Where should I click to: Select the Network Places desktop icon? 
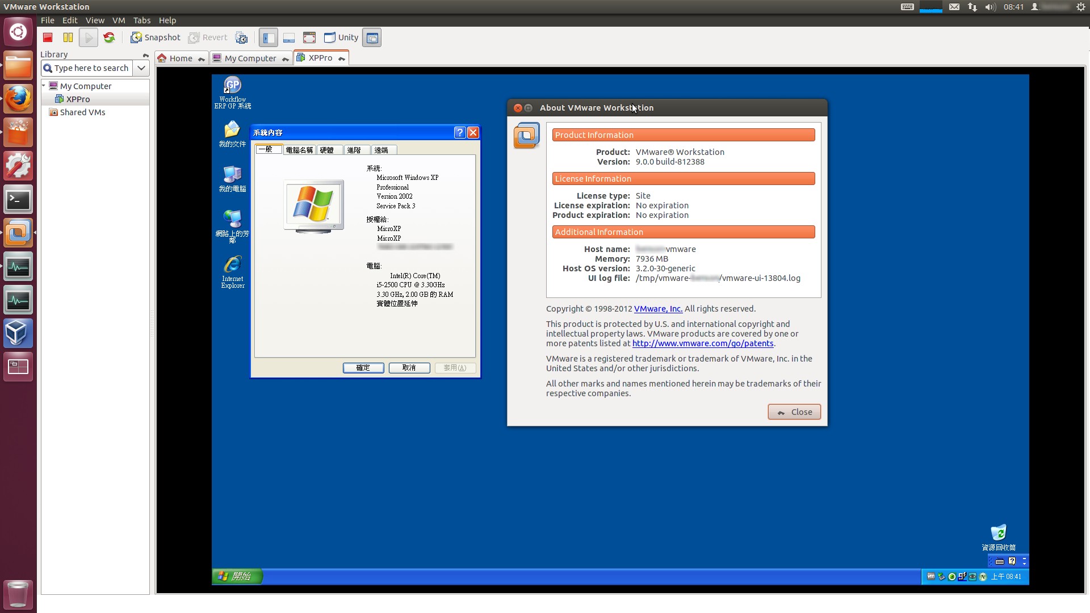pyautogui.click(x=232, y=226)
